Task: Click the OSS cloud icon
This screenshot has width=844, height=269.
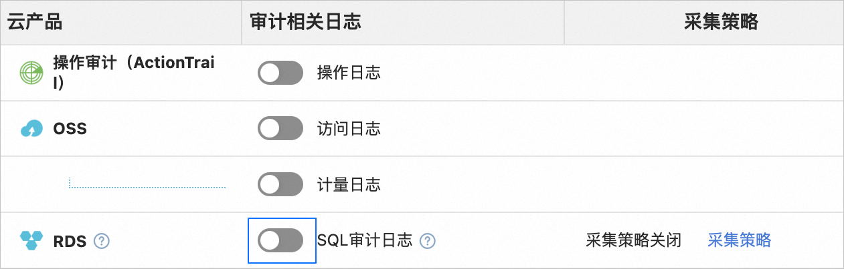Action: 31,129
